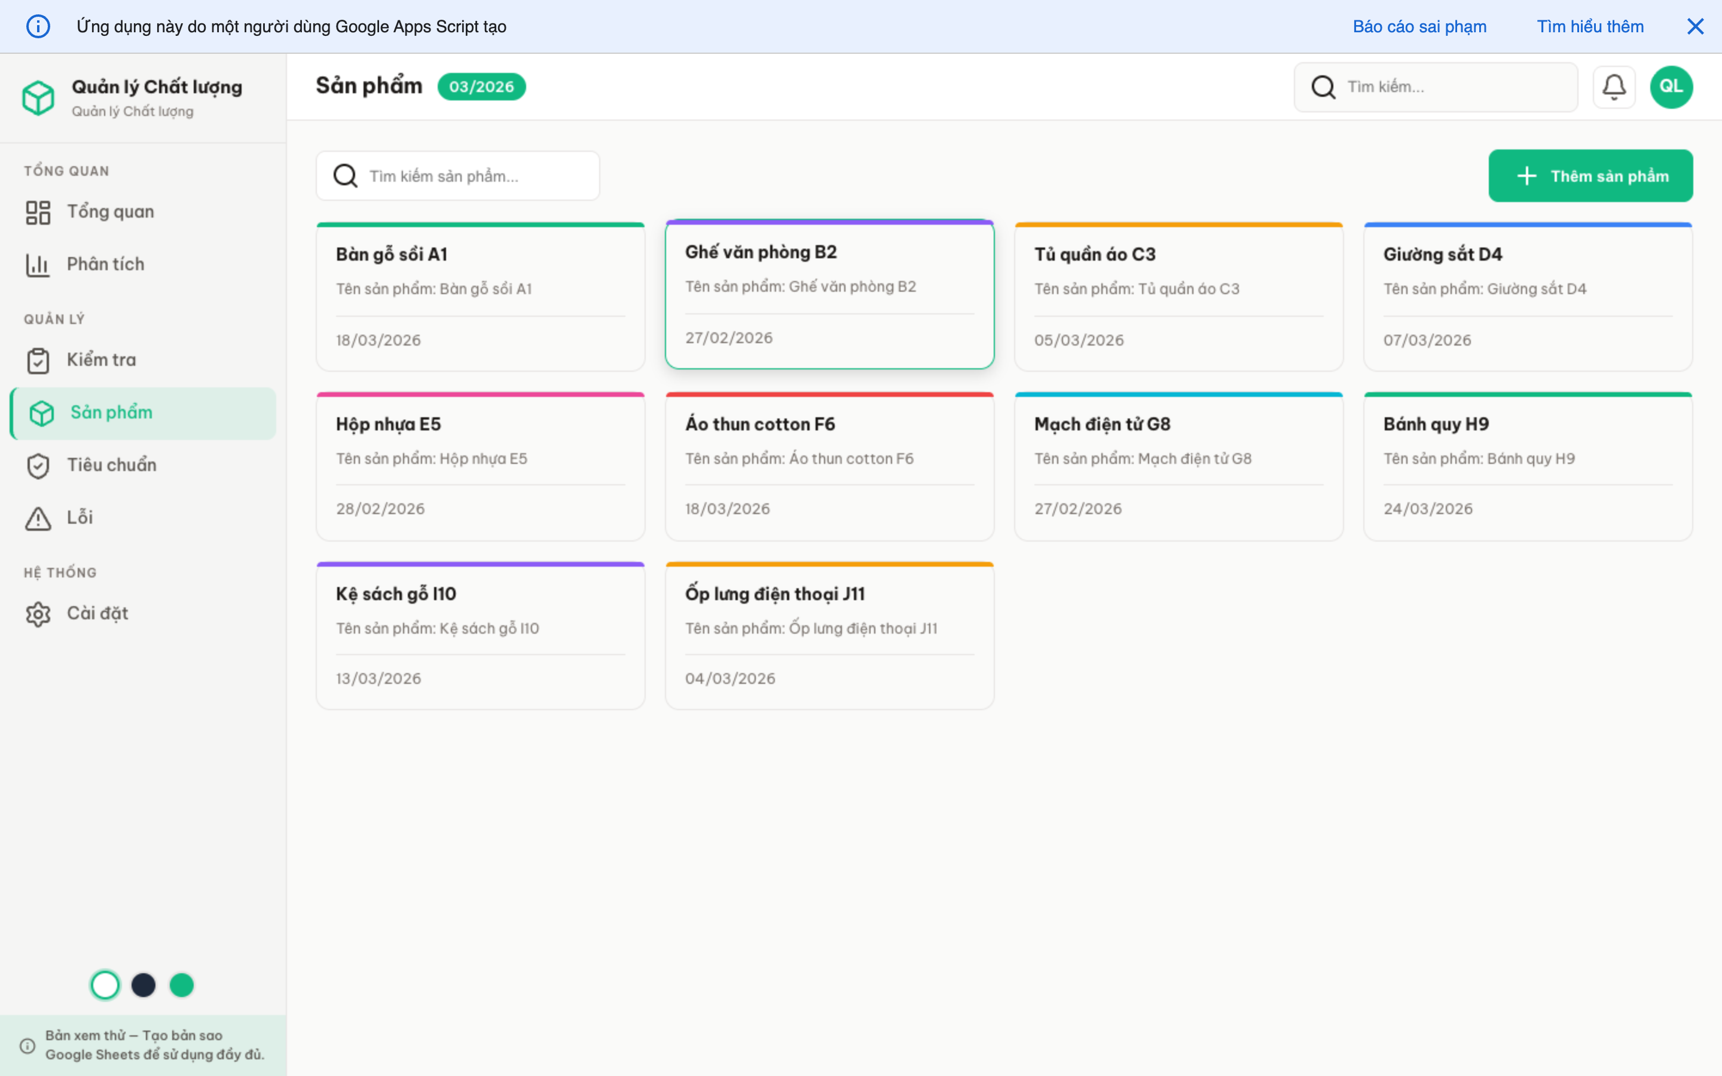This screenshot has height=1076, width=1722.
Task: Click the cube logo beside Quản lý Chất lượng
Action: 38,97
